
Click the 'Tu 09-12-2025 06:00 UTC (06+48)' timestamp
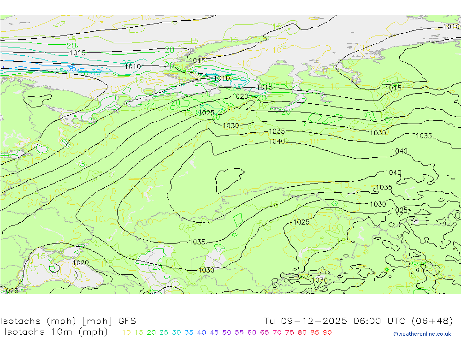(x=358, y=320)
